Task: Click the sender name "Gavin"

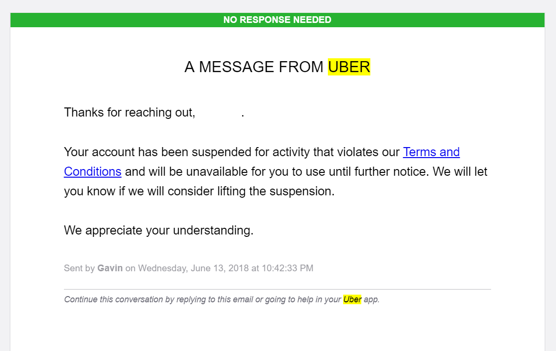Action: click(x=110, y=268)
